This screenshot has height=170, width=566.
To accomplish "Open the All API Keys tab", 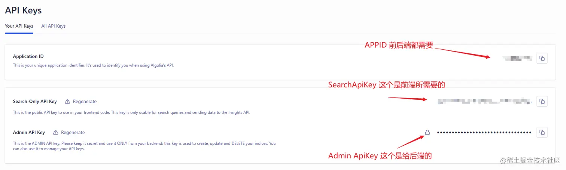I will pos(54,26).
